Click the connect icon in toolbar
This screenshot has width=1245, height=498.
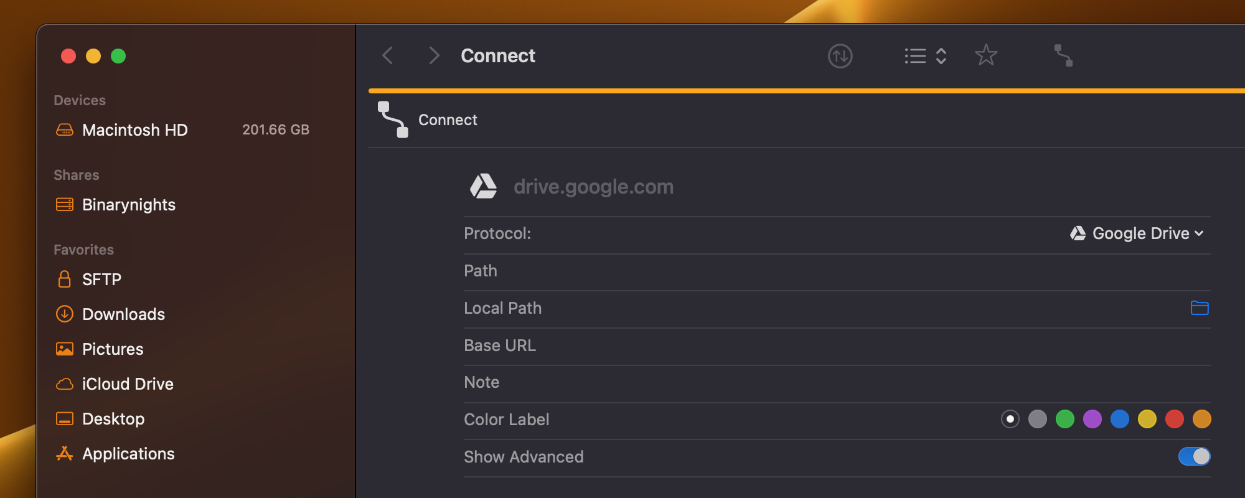1063,55
